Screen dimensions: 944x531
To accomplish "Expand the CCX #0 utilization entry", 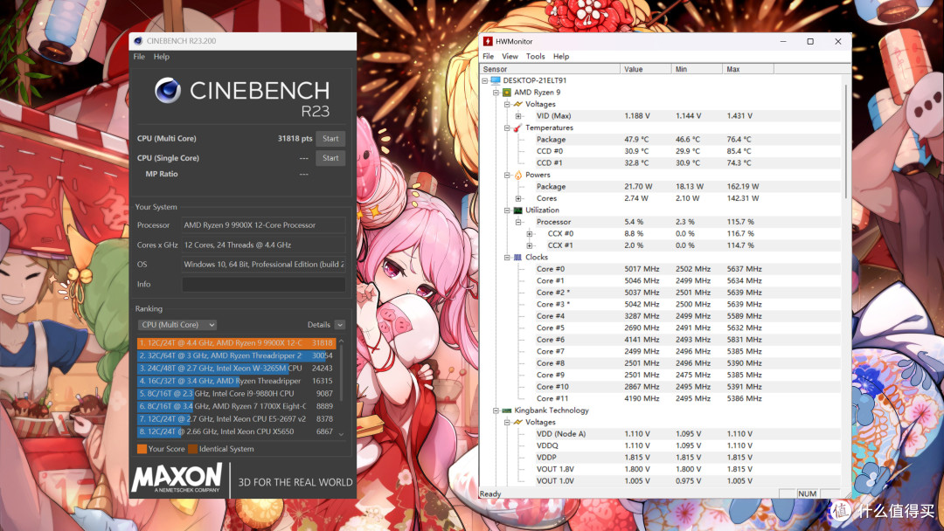I will [529, 234].
